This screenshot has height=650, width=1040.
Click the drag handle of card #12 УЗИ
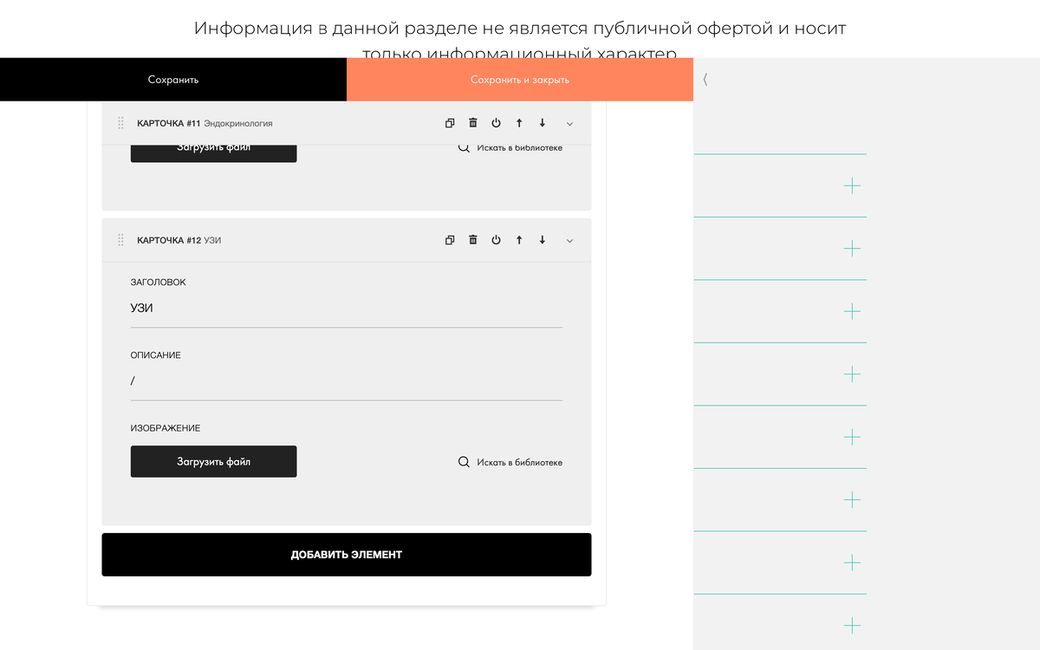tap(120, 240)
